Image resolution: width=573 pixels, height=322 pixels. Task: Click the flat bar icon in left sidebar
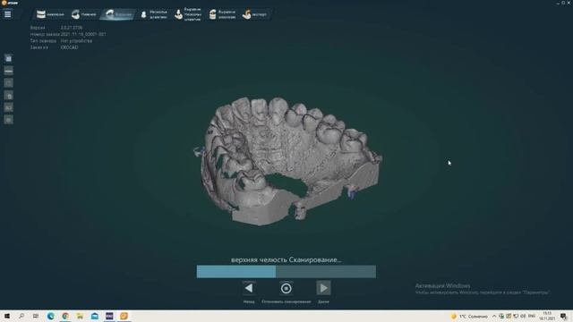click(x=8, y=71)
